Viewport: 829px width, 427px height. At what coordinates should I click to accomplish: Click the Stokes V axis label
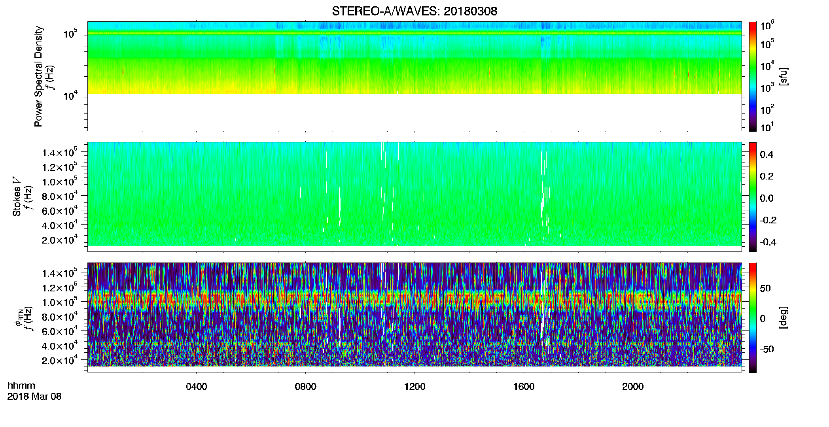[x=17, y=196]
